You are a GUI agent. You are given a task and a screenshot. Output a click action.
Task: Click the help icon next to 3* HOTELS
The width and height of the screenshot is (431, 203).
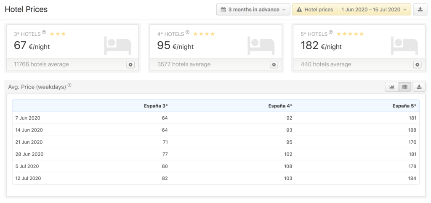(44, 32)
